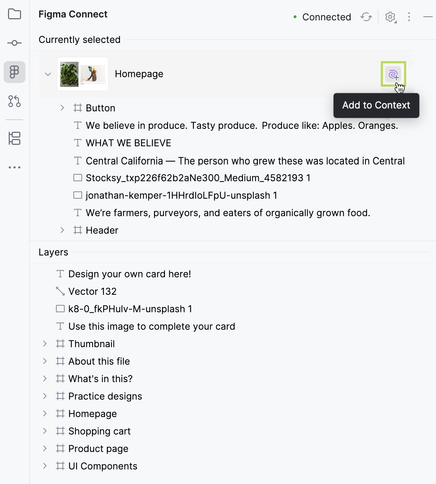The width and height of the screenshot is (436, 484).
Task: Minimize the Figma Connect panel
Action: pyautogui.click(x=428, y=17)
